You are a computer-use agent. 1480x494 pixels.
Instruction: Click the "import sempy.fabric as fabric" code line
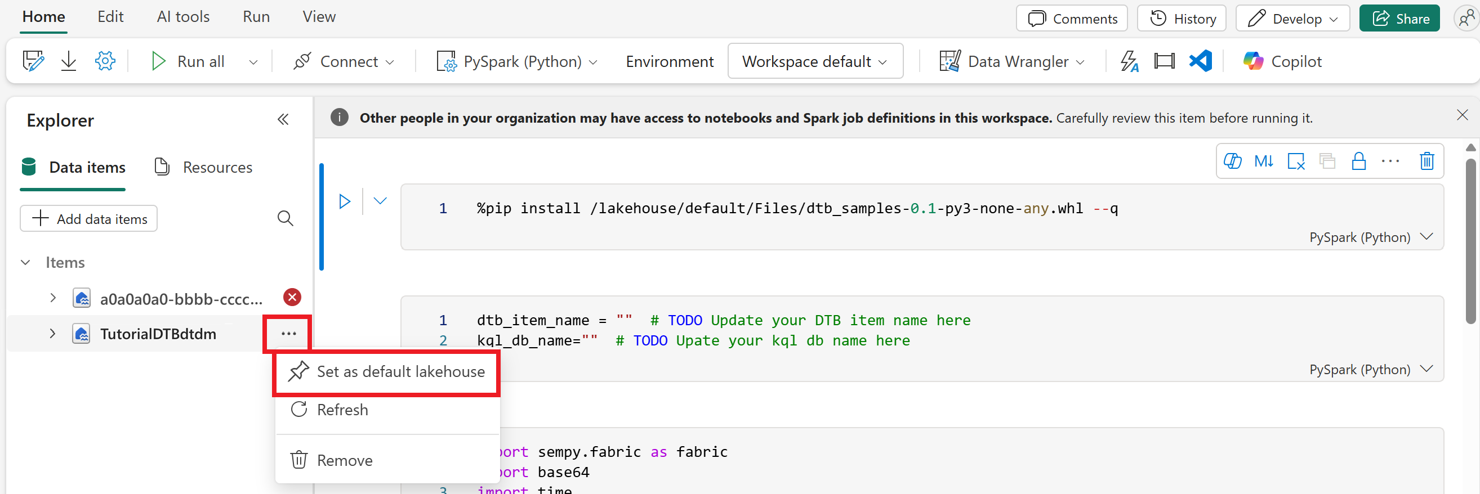click(614, 452)
